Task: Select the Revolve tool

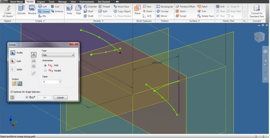Action: [x=32, y=9]
